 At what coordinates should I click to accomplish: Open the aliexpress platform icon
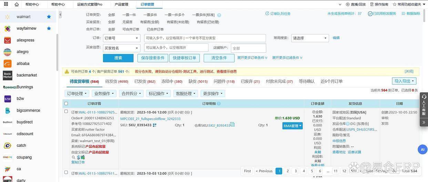click(x=7, y=40)
